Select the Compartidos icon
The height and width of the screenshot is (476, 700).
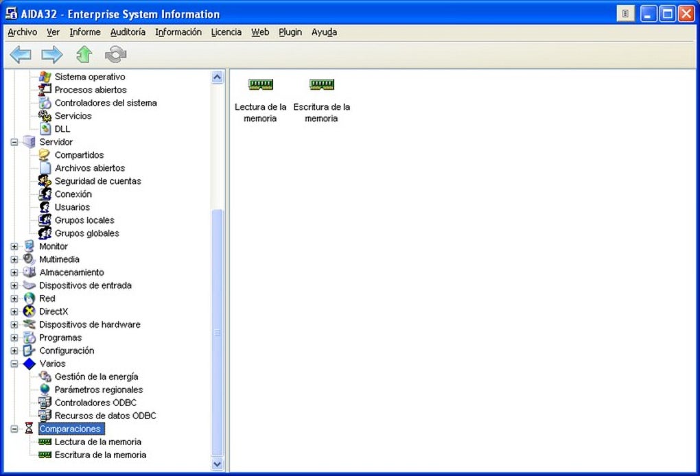(45, 155)
